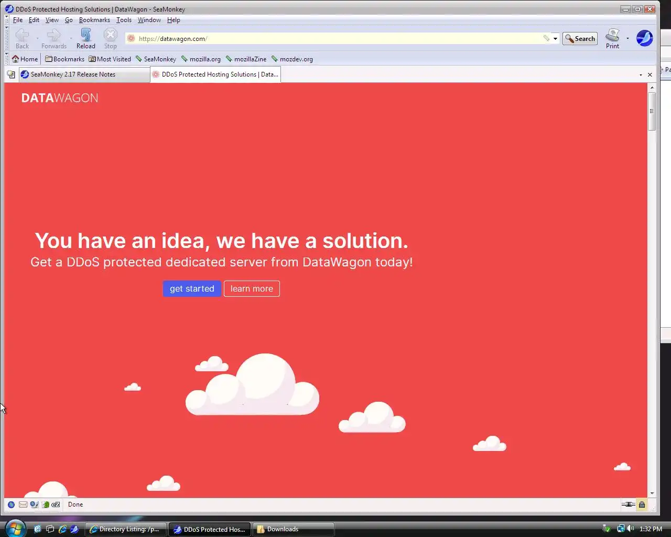Switch to Downloads taskbar window
The height and width of the screenshot is (537, 671).
click(294, 529)
